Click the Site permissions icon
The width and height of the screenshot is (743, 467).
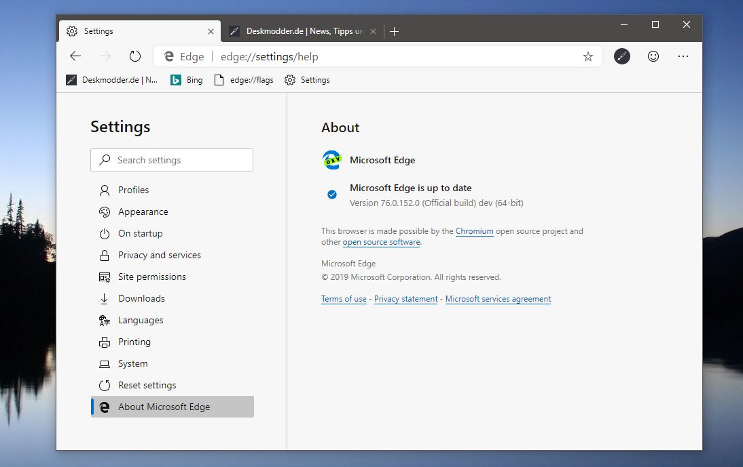coord(104,277)
